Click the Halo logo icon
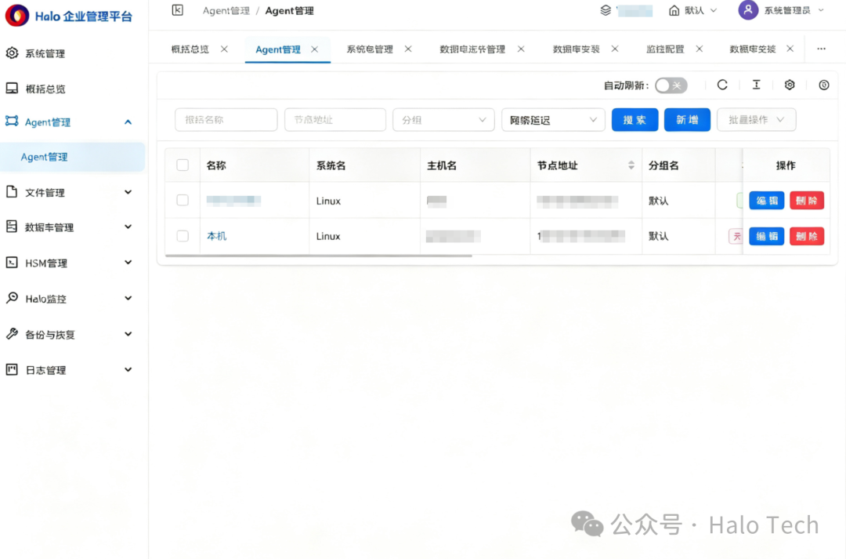 tap(16, 16)
